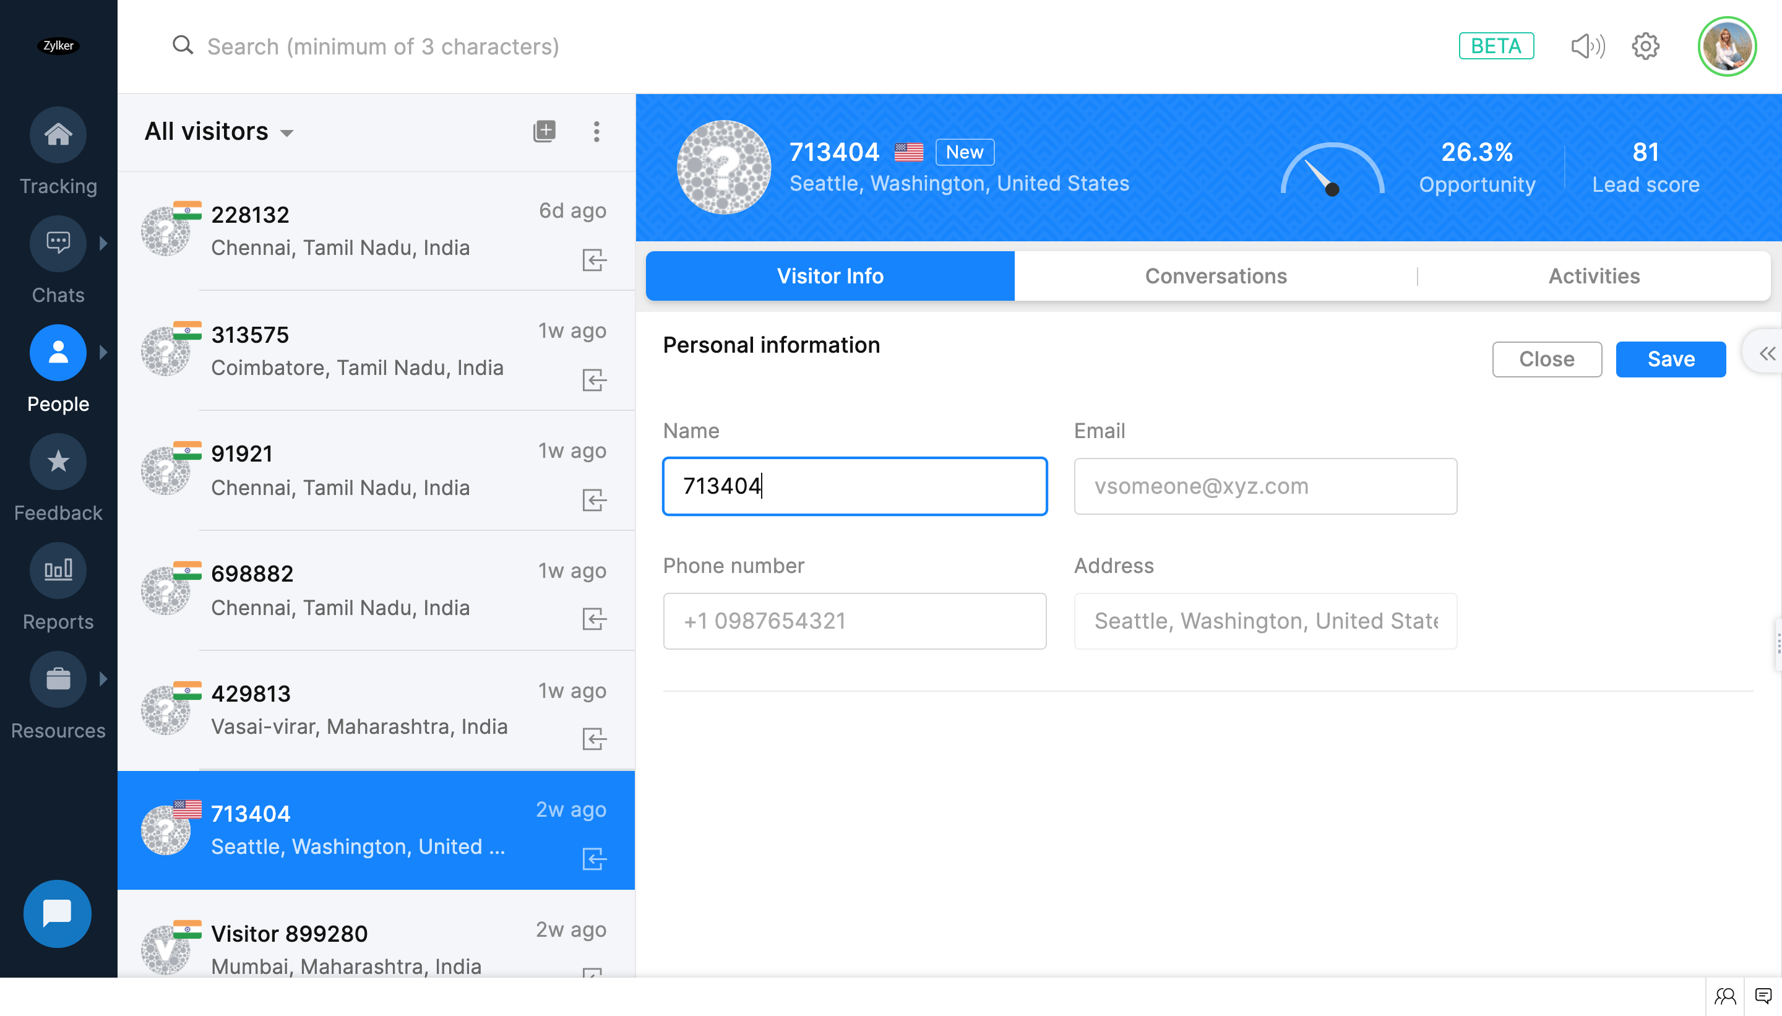Click the Save button

point(1671,359)
